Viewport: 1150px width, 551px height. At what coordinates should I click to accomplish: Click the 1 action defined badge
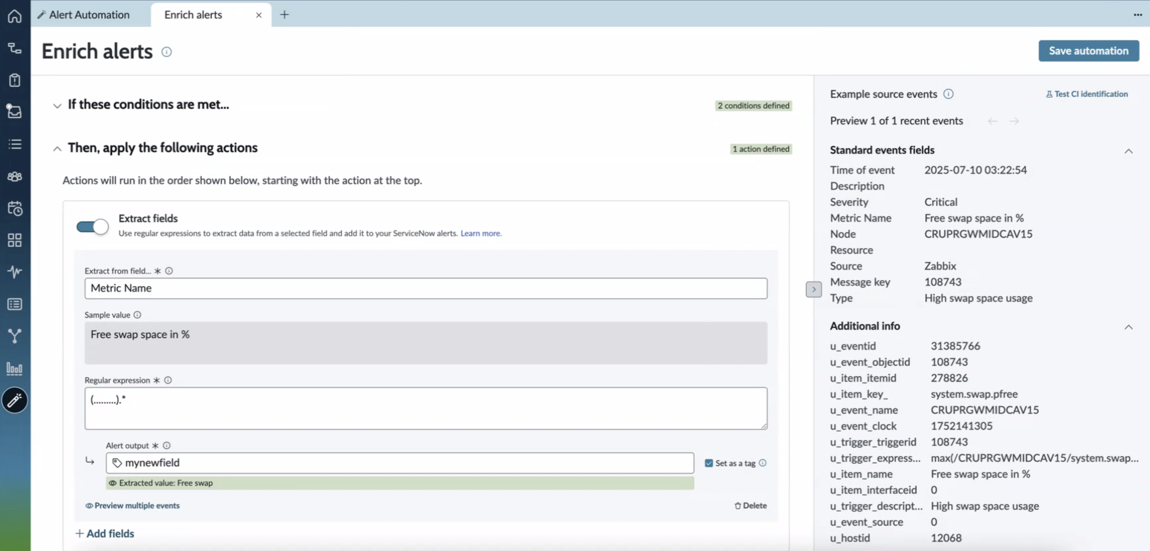[x=761, y=149]
